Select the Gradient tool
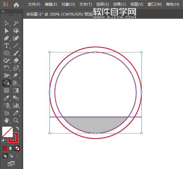183x169 pixels. 16,90
